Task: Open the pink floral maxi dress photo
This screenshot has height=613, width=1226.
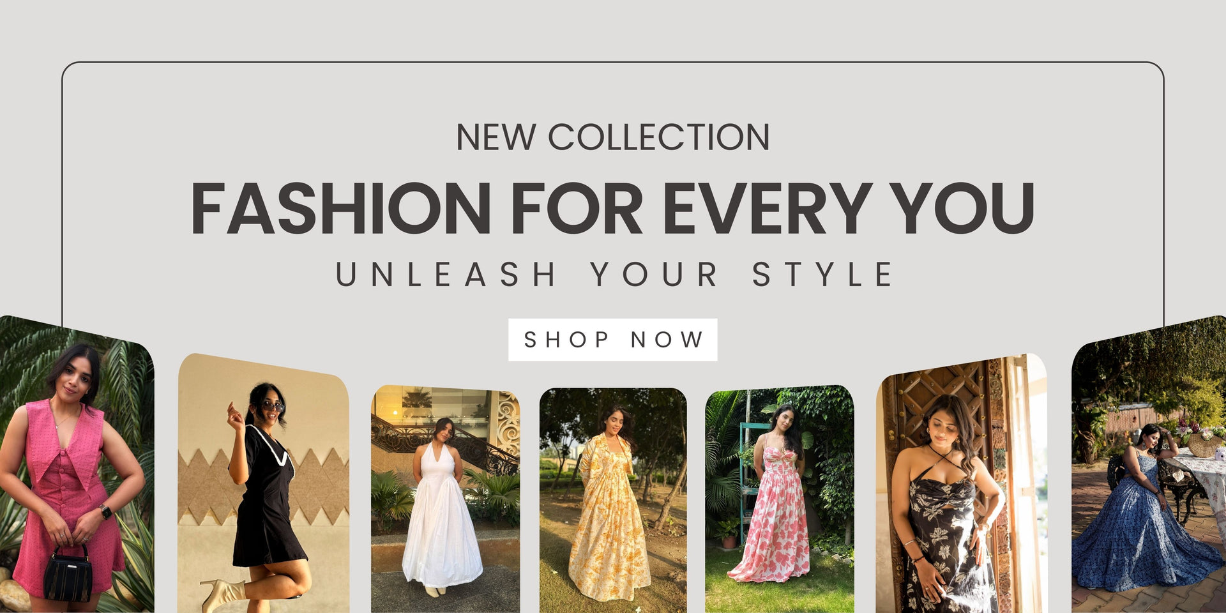Action: pyautogui.click(x=780, y=499)
